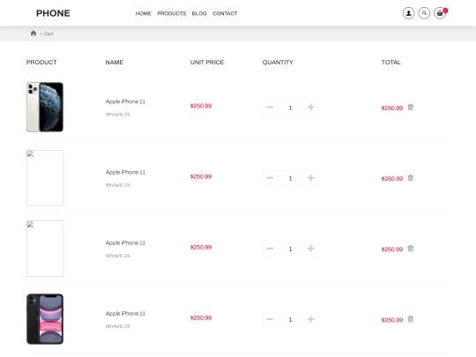This screenshot has height=357, width=476.
Task: Remove third cart row with its trash icon
Action: point(411,249)
